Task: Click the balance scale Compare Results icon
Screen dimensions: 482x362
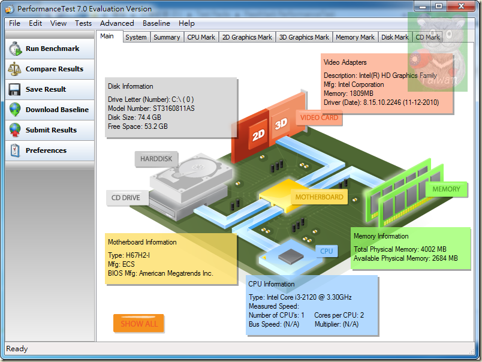Action: pyautogui.click(x=15, y=69)
